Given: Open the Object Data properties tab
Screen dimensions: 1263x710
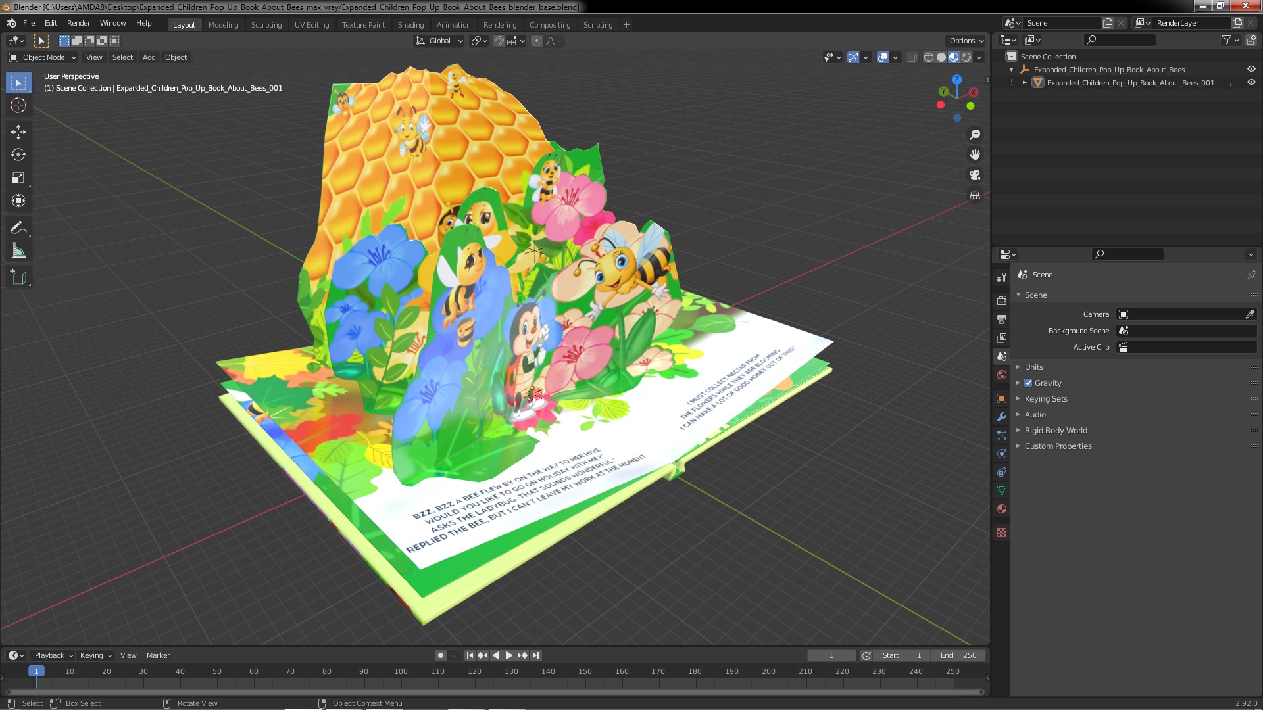Looking at the screenshot, I should pos(1002,490).
